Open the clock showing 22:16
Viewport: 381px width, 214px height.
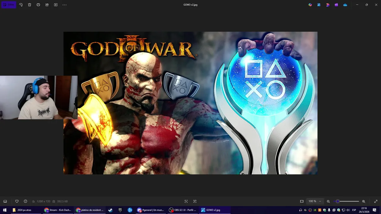click(x=364, y=210)
